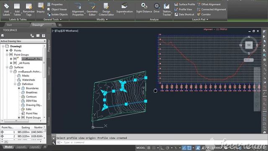Switch to the Start file tab
Screen dimensions: 268x151
9,25
